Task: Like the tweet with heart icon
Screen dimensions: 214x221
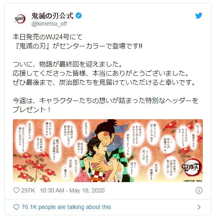Action: [16, 190]
